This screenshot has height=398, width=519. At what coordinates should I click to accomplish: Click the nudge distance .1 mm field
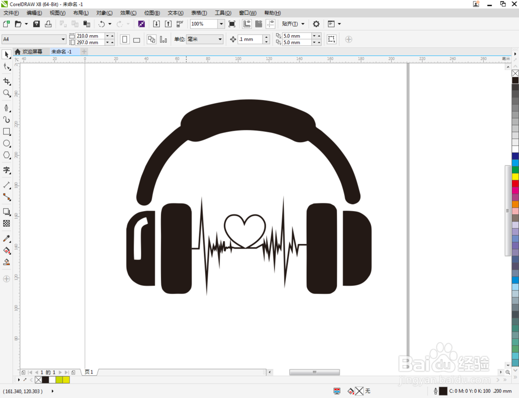point(250,39)
